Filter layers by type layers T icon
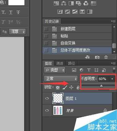 point(89,70)
